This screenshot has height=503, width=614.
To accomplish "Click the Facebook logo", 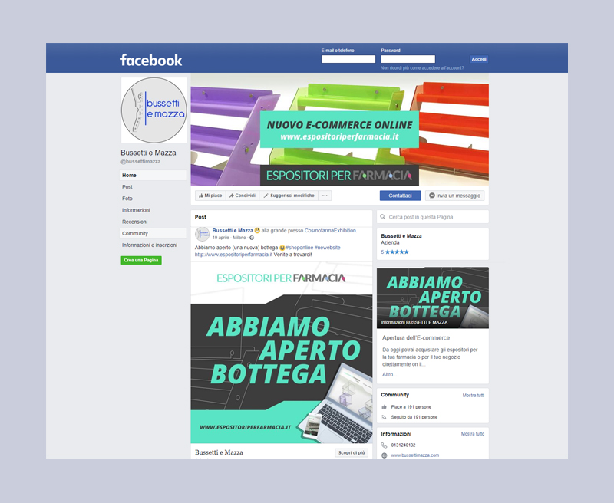I will point(151,60).
